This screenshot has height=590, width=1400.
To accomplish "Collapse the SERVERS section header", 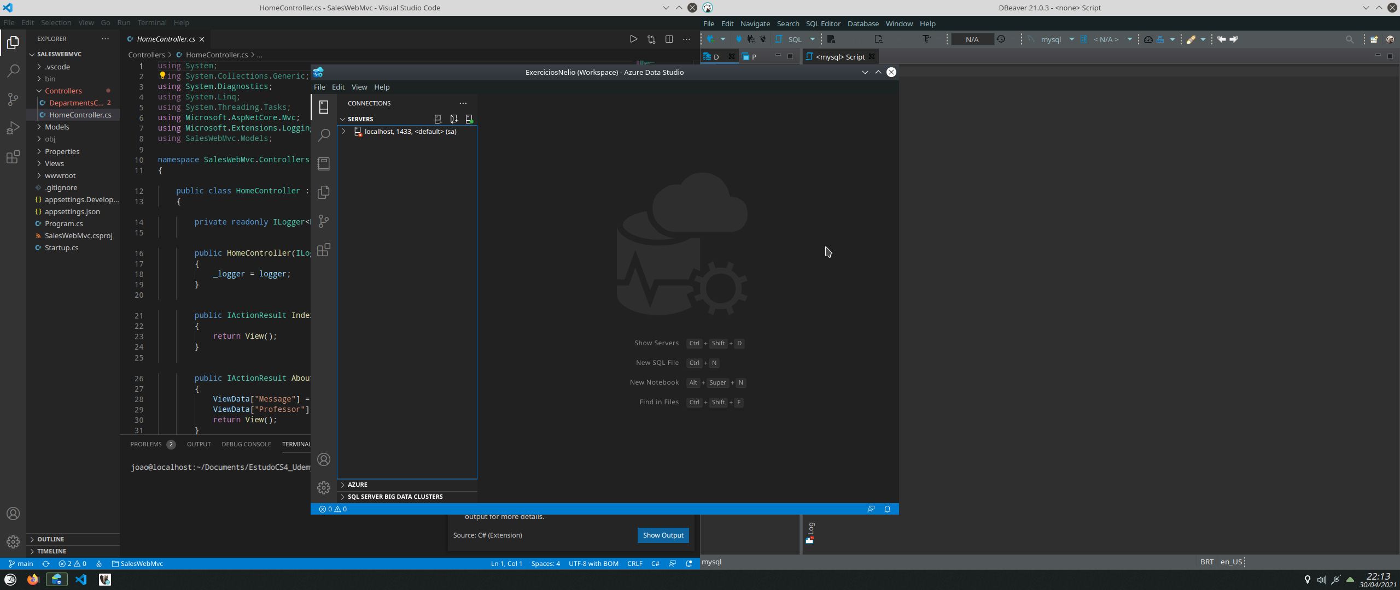I will pyautogui.click(x=360, y=119).
